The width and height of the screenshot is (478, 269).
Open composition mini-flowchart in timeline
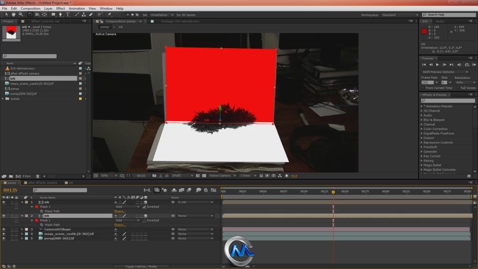[147, 190]
